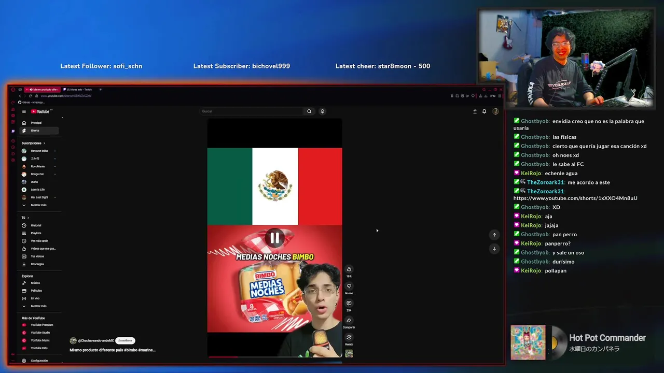Click the search magnifier button

(x=309, y=111)
